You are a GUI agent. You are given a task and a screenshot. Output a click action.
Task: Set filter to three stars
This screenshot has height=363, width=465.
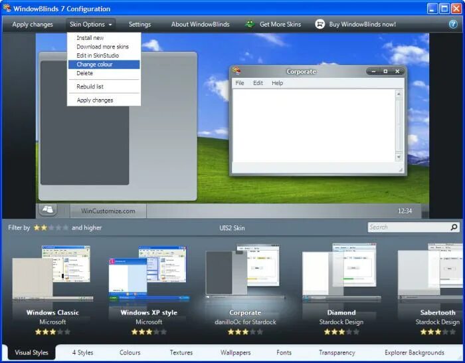tap(51, 227)
